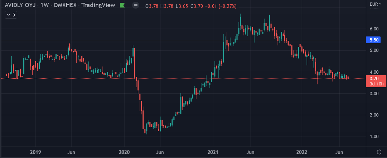Open the EUR currency dropdown

(375, 4)
